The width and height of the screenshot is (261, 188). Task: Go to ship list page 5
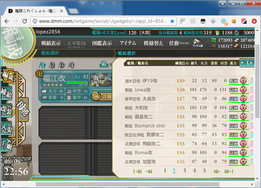204,171
